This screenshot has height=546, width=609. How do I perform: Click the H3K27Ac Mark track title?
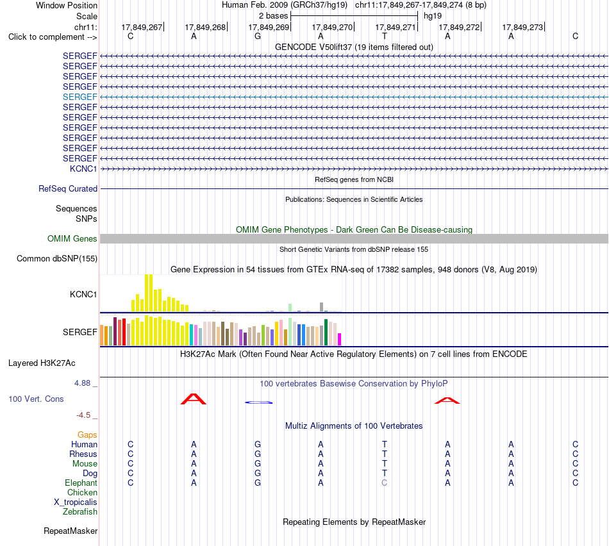354,354
